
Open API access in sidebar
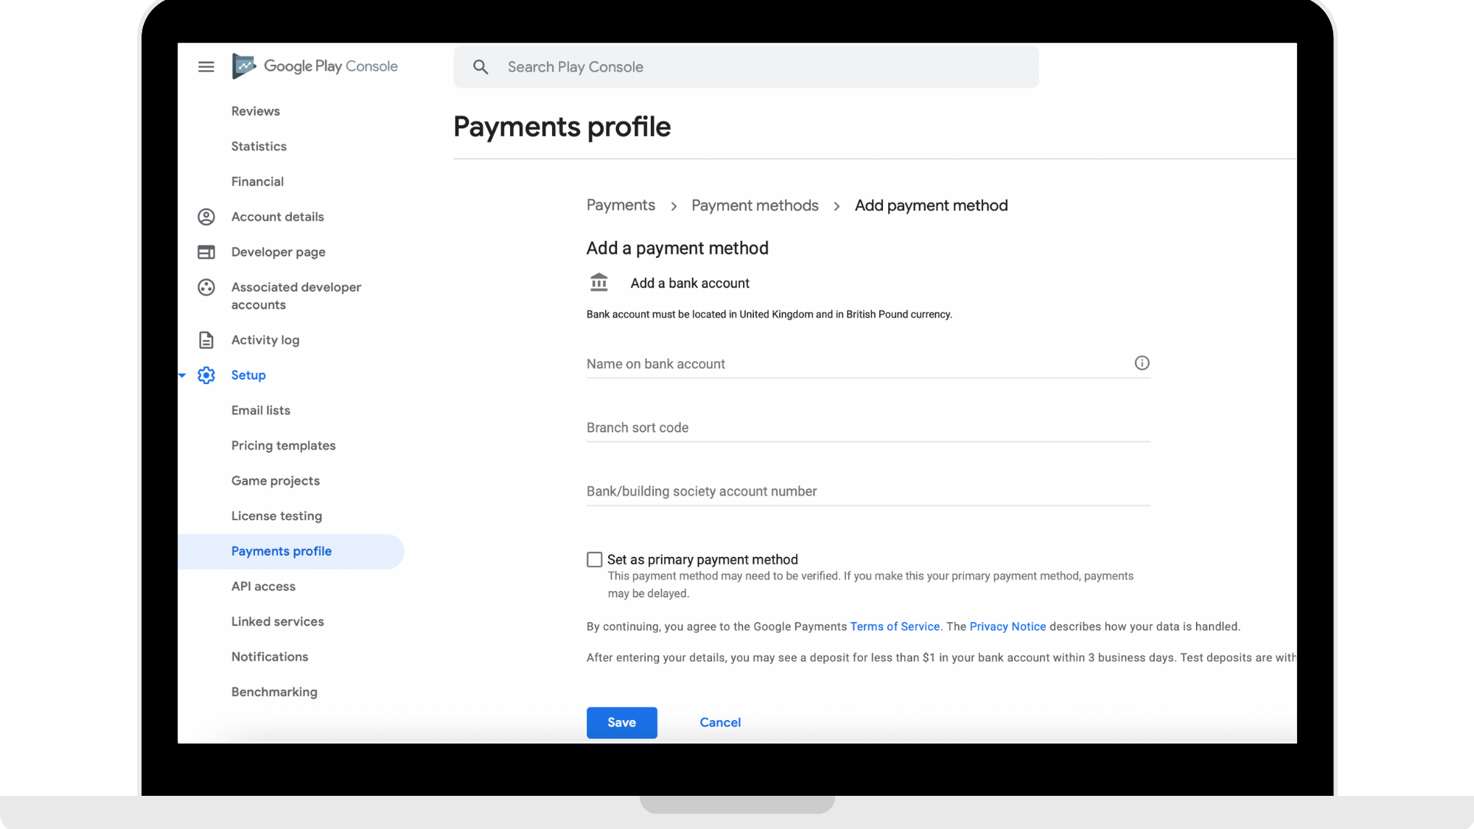pos(263,587)
